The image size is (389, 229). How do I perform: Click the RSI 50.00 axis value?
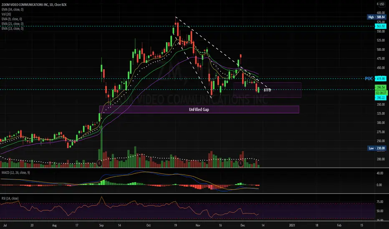380,211
